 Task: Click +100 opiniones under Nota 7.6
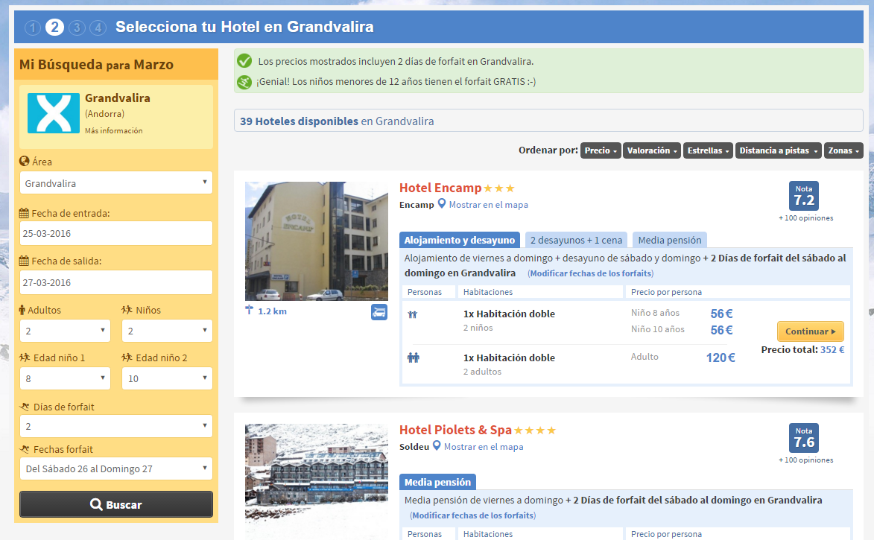806,460
